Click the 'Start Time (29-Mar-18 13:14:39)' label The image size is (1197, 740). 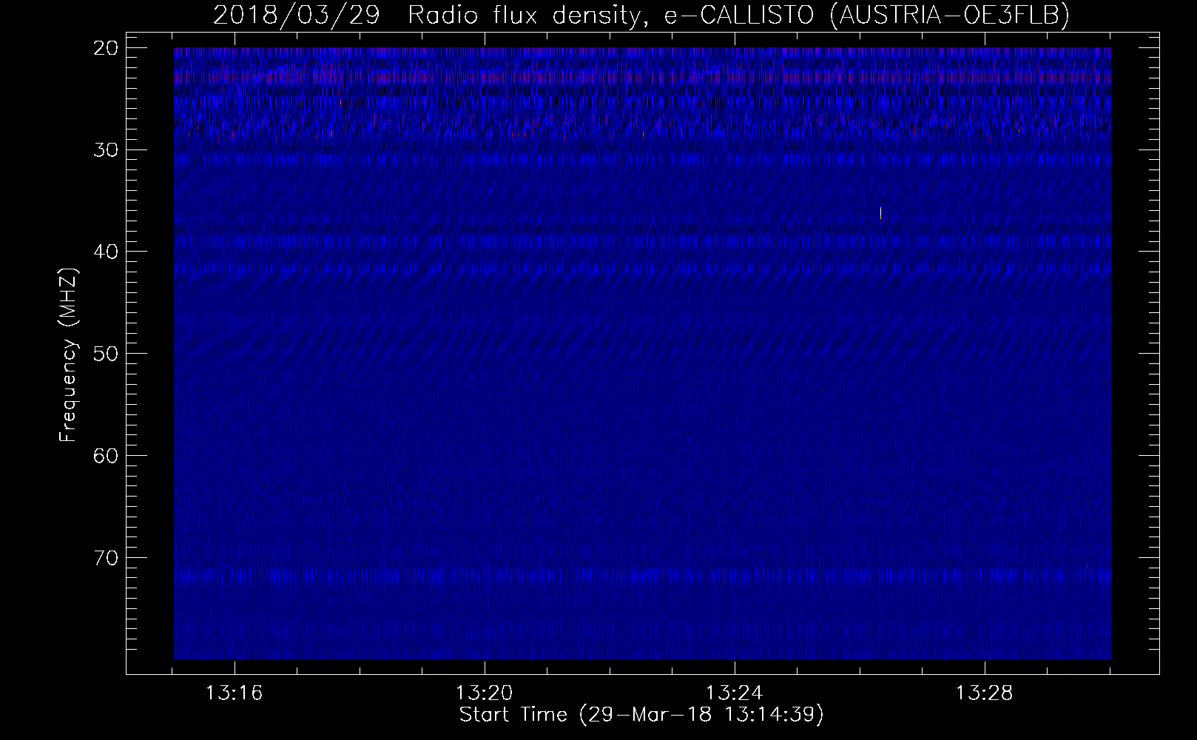641,716
